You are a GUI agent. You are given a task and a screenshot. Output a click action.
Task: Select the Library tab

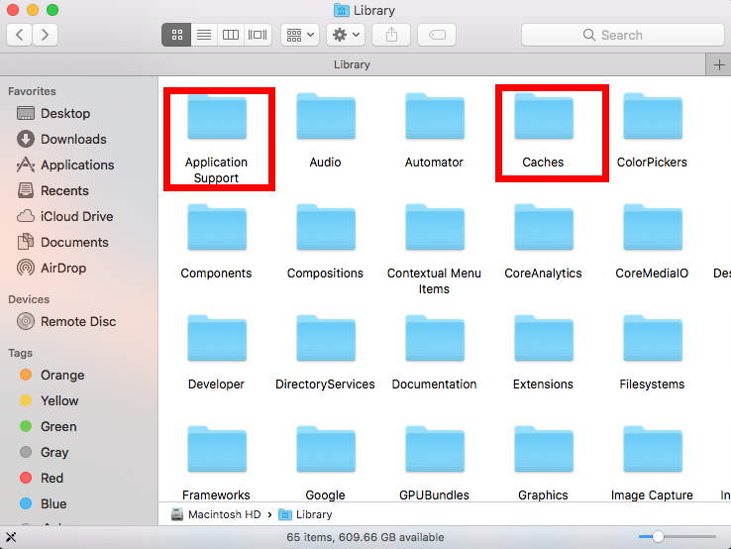(352, 64)
